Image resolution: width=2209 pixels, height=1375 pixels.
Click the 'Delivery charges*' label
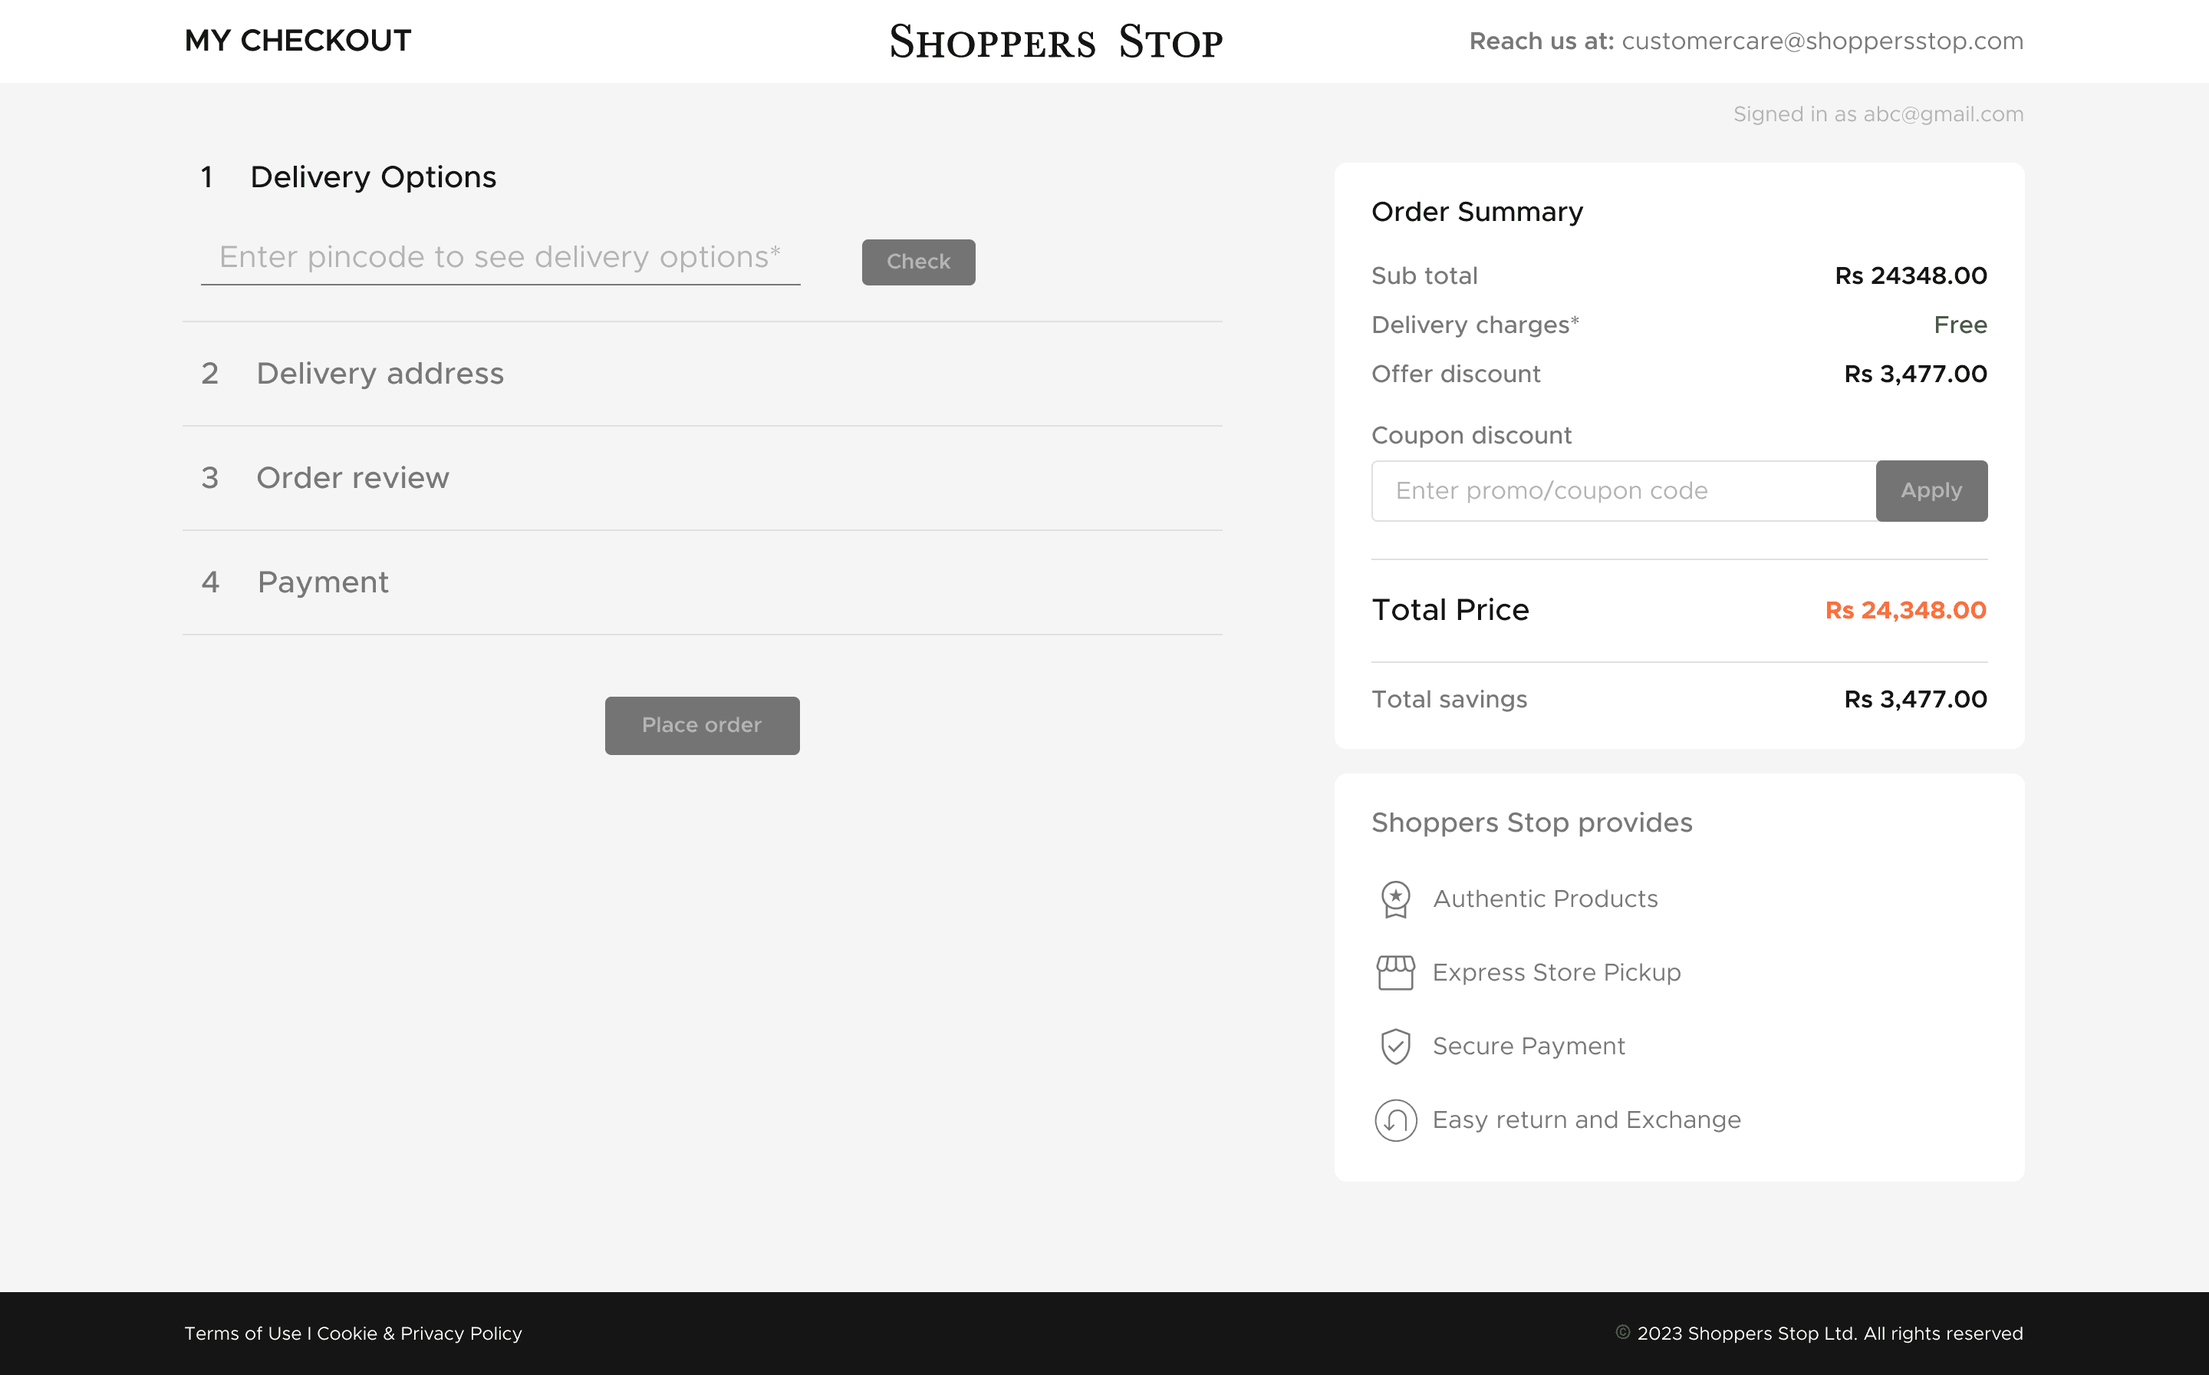pos(1476,325)
